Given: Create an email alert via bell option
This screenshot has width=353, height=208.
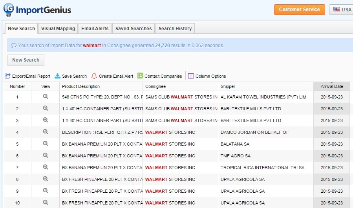Looking at the screenshot, I should point(112,76).
